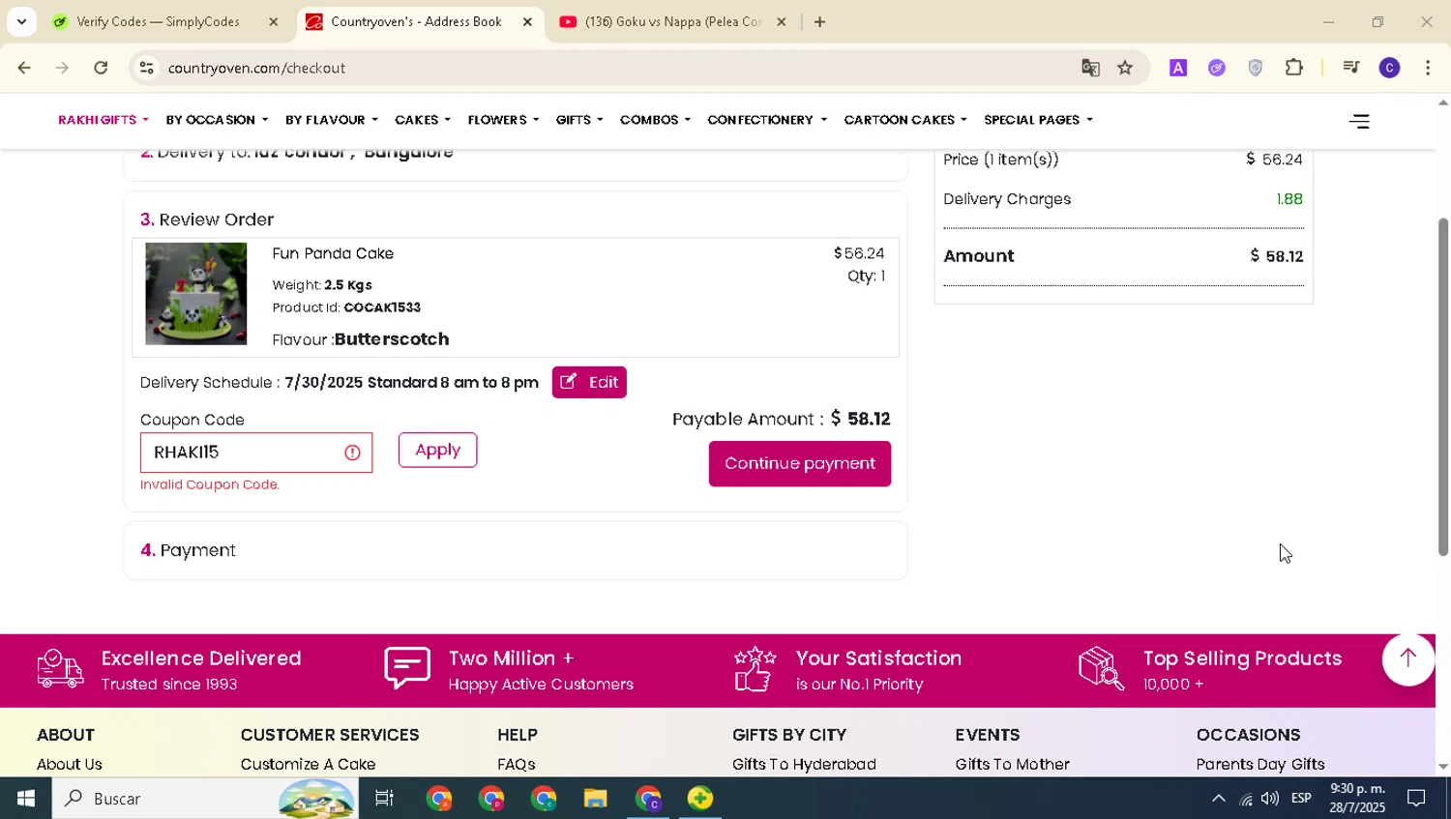This screenshot has width=1451, height=819.
Task: Click the Two Million chat bubble icon
Action: (407, 669)
